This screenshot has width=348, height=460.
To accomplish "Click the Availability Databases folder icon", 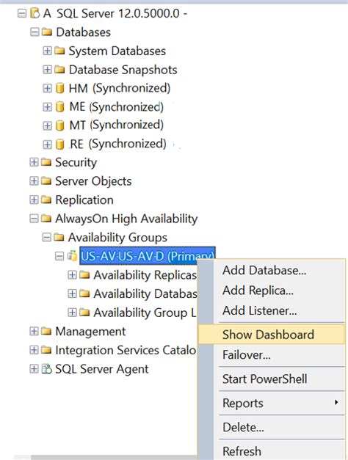I will tap(84, 293).
